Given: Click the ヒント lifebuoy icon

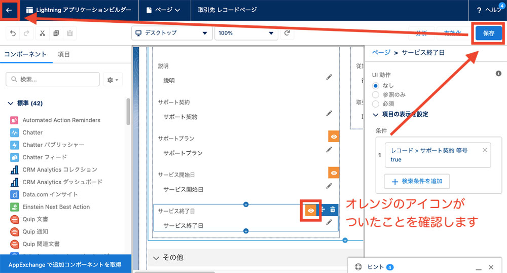Looking at the screenshot, I should tap(358, 267).
